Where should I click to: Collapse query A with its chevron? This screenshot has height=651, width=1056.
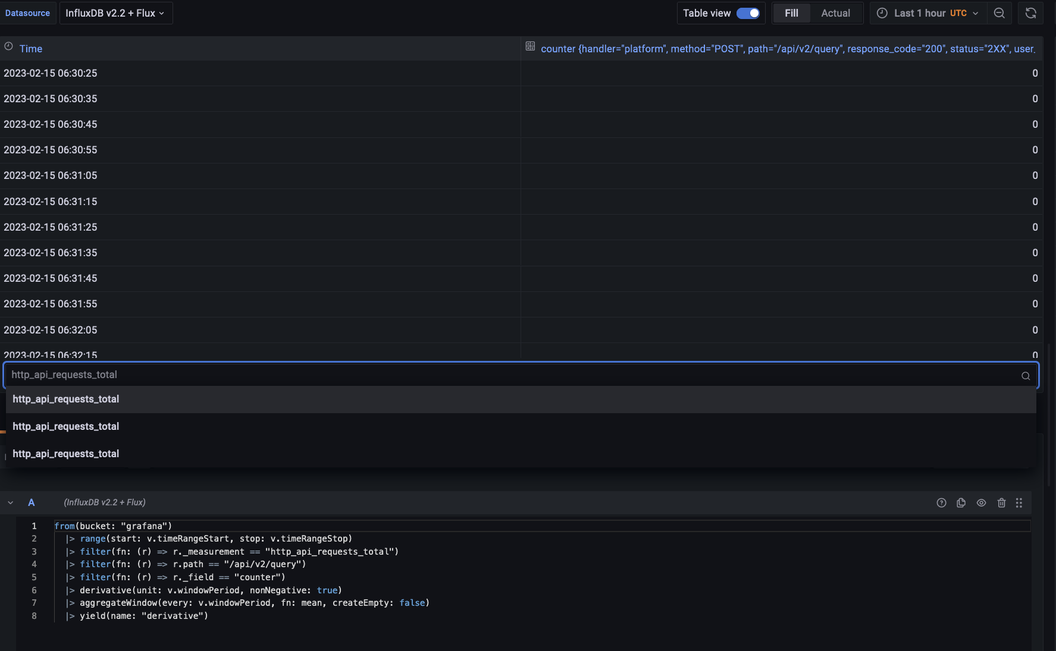click(10, 502)
